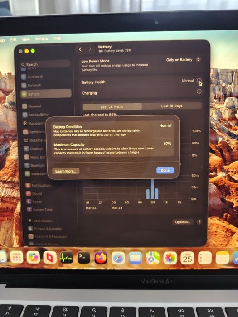Open Activity Monitor from the Dock
Image resolution: width=238 pixels, height=317 pixels.
tap(67, 258)
